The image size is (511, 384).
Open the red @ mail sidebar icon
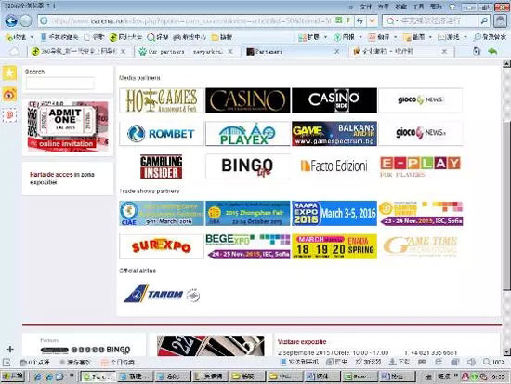9,115
